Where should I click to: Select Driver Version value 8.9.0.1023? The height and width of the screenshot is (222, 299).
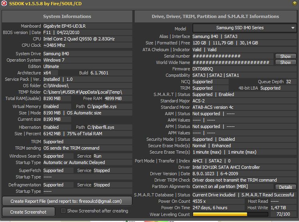tap(203, 174)
